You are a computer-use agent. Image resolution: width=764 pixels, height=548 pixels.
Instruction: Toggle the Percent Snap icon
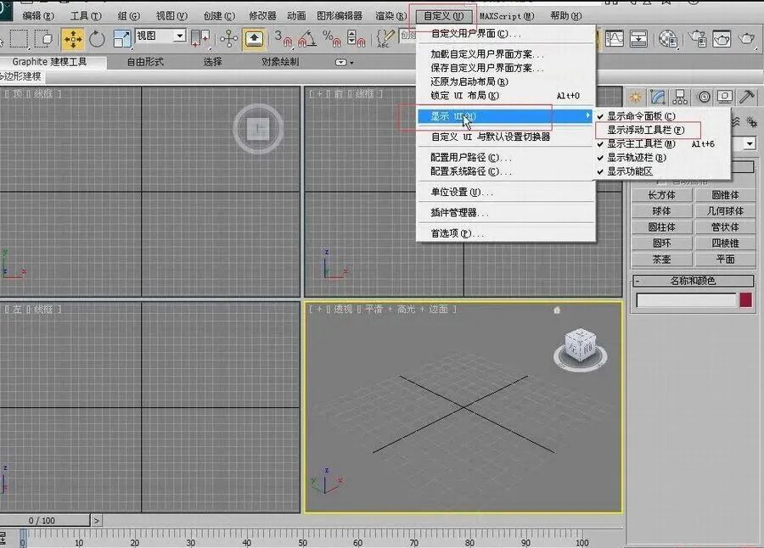331,38
